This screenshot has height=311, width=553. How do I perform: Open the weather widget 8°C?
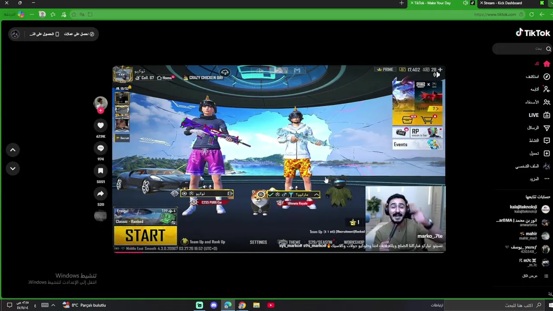click(84, 305)
